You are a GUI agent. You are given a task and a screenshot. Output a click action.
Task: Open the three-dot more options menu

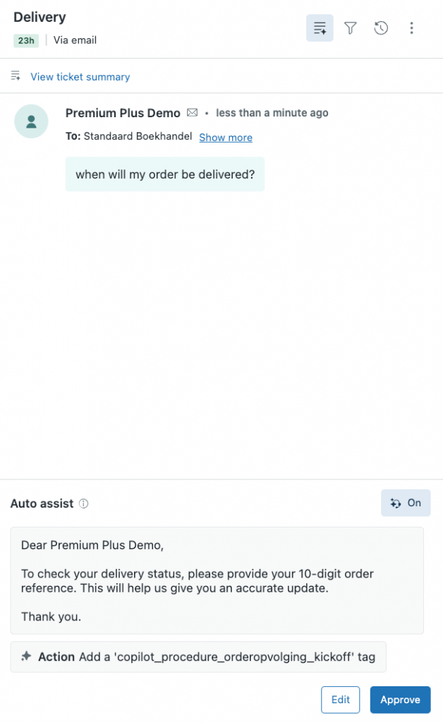[x=412, y=28]
